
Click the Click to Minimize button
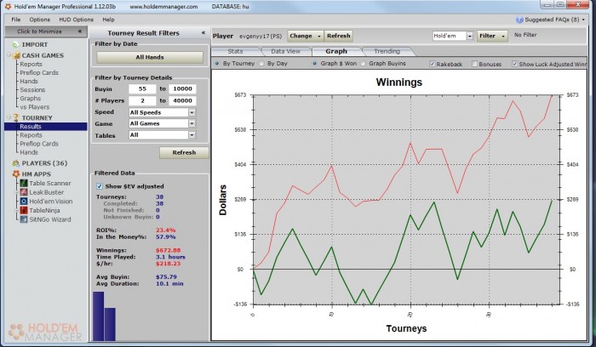pyautogui.click(x=46, y=31)
